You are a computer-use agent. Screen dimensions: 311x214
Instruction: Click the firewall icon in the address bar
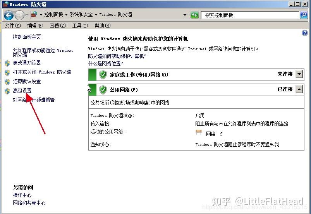tap(34, 14)
